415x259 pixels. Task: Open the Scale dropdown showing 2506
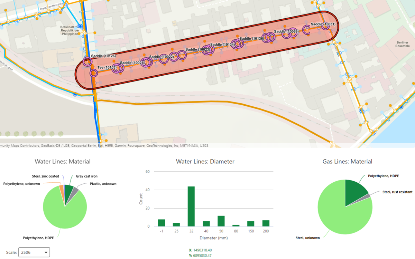click(x=34, y=252)
